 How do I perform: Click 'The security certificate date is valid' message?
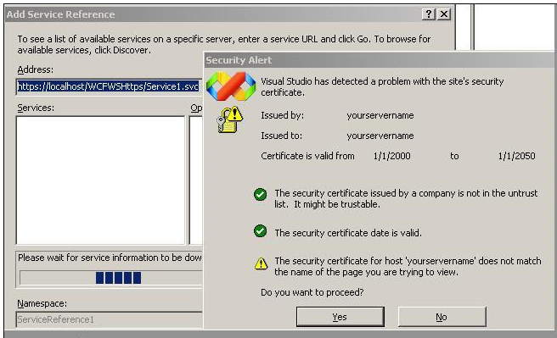pyautogui.click(x=348, y=233)
